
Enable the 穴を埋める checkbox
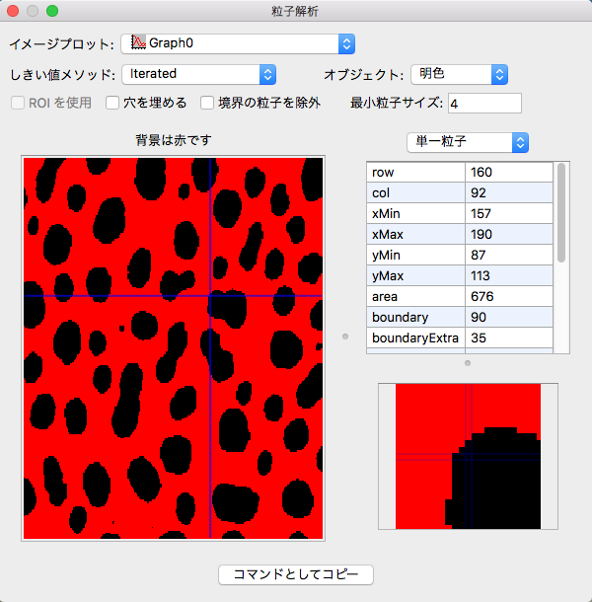112,103
